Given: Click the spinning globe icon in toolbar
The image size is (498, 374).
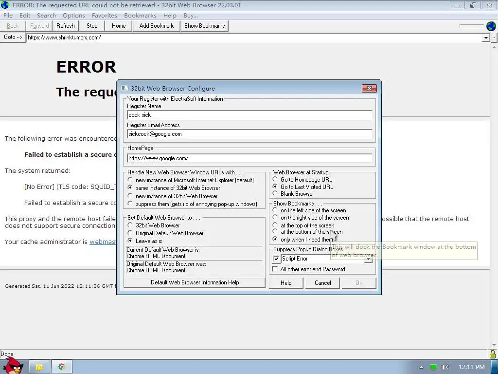Looking at the screenshot, I should click(x=491, y=26).
